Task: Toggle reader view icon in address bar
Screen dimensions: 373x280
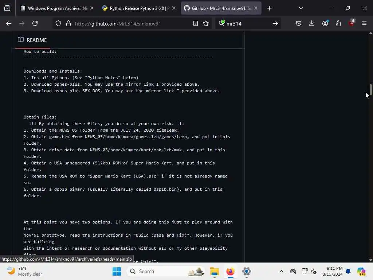Action: [195, 23]
